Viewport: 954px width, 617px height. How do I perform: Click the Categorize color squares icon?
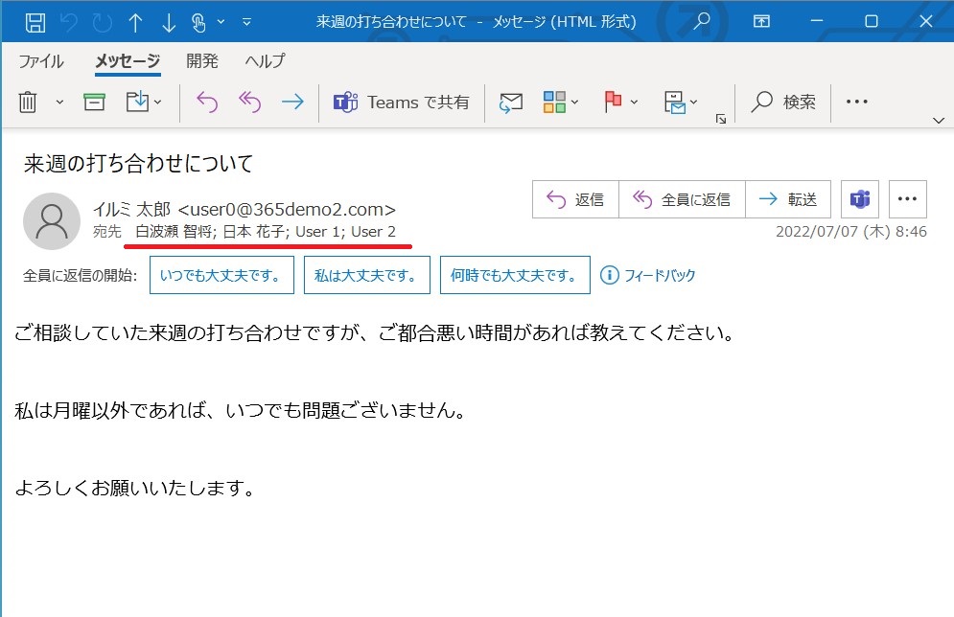click(554, 103)
